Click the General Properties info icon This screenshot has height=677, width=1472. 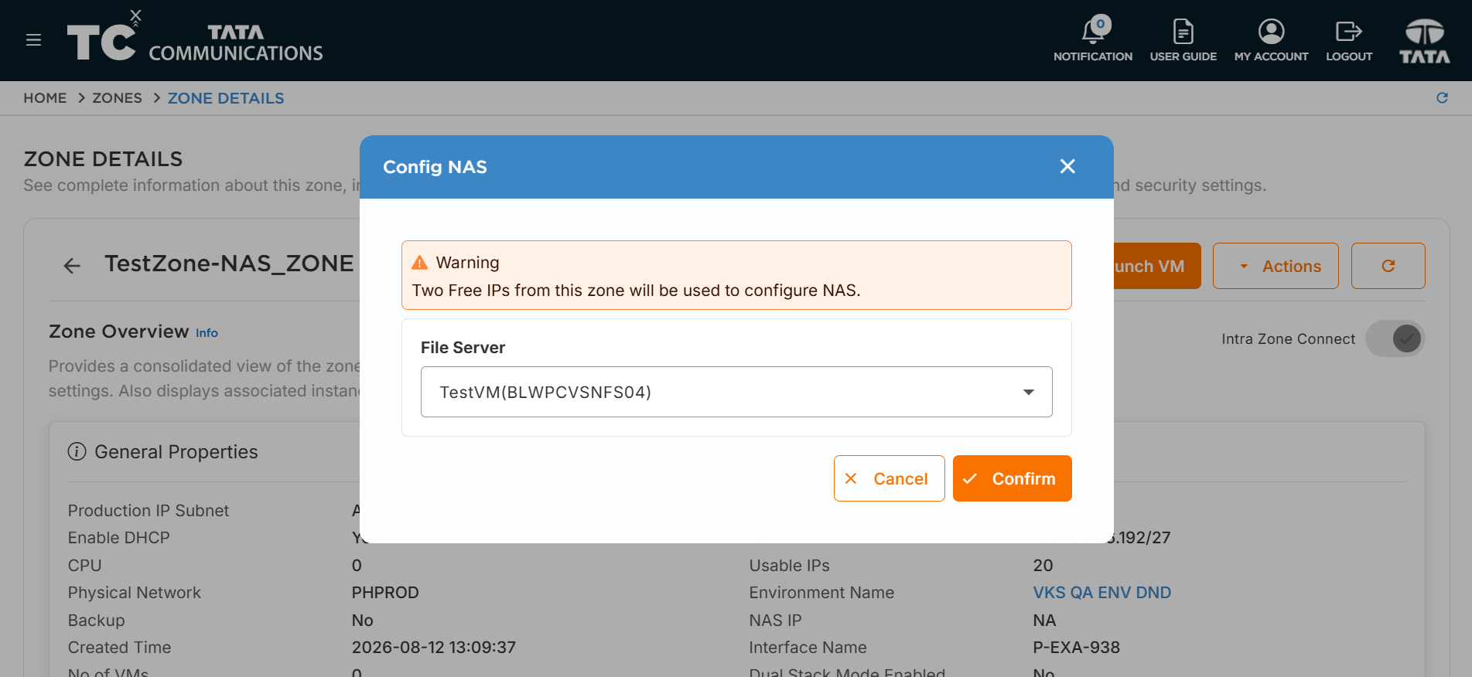coord(77,451)
